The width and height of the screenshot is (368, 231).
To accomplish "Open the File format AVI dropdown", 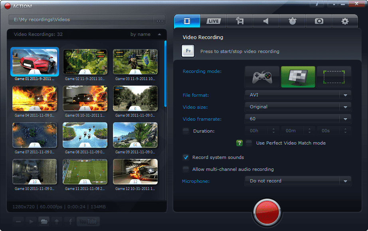I will click(x=298, y=95).
